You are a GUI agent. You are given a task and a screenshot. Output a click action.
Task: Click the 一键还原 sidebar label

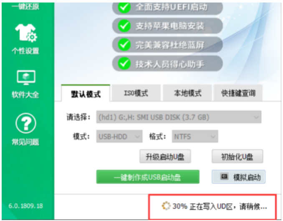pos(25,7)
